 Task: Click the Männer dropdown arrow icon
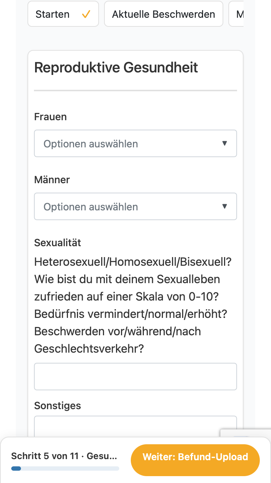(x=224, y=206)
